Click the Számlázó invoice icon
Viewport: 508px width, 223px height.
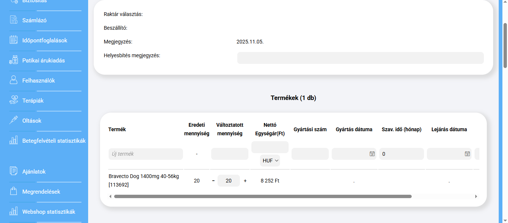click(14, 20)
